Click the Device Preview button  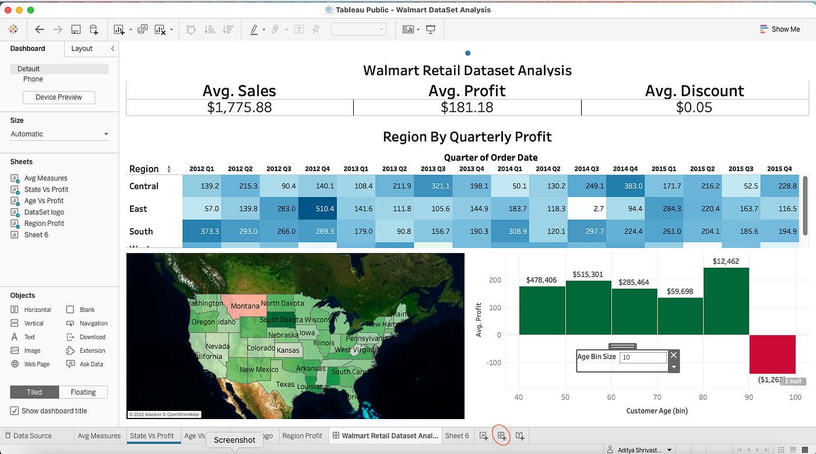point(58,97)
